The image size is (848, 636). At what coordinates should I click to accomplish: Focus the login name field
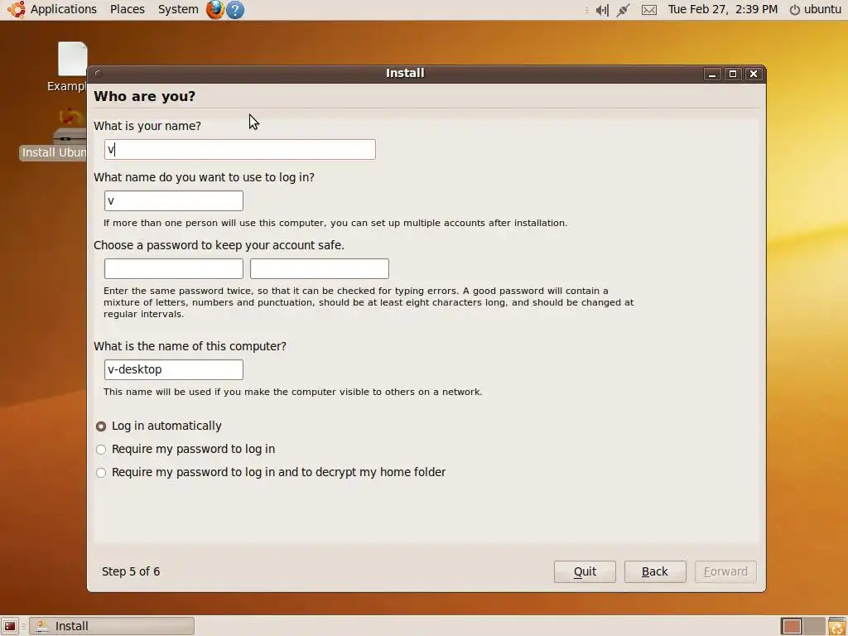[x=174, y=200]
